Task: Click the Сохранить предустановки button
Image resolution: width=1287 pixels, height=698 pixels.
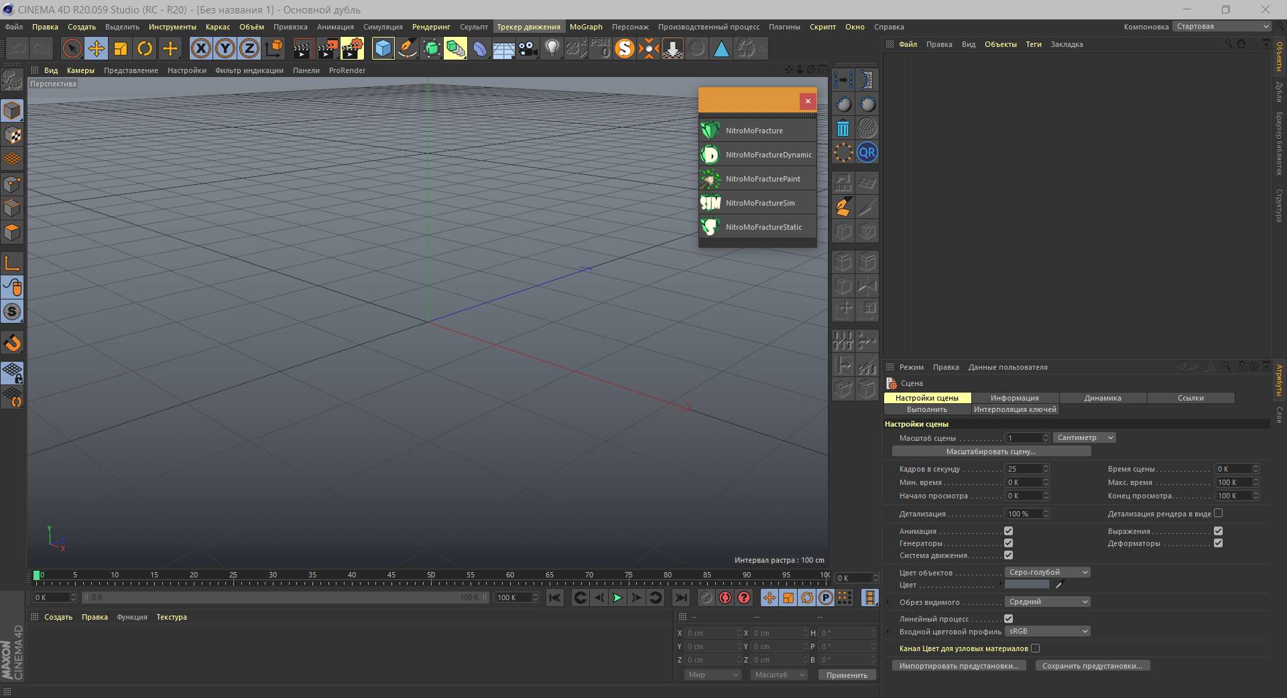Action: (x=1092, y=666)
